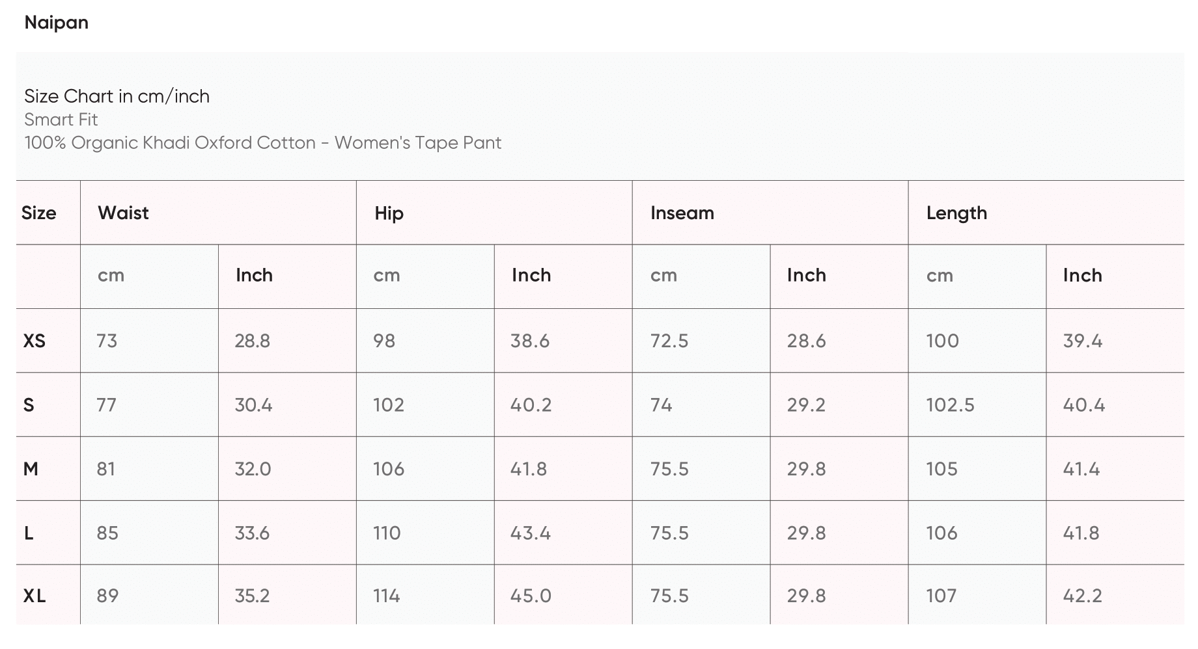
Task: Select the Inseam column header
Action: (682, 213)
